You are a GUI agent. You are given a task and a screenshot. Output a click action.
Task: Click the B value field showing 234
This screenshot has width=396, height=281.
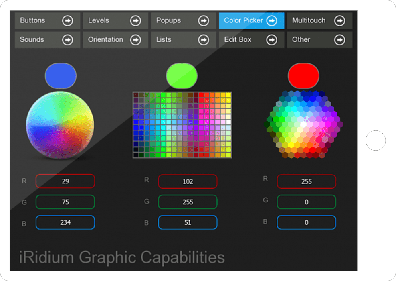(x=65, y=222)
